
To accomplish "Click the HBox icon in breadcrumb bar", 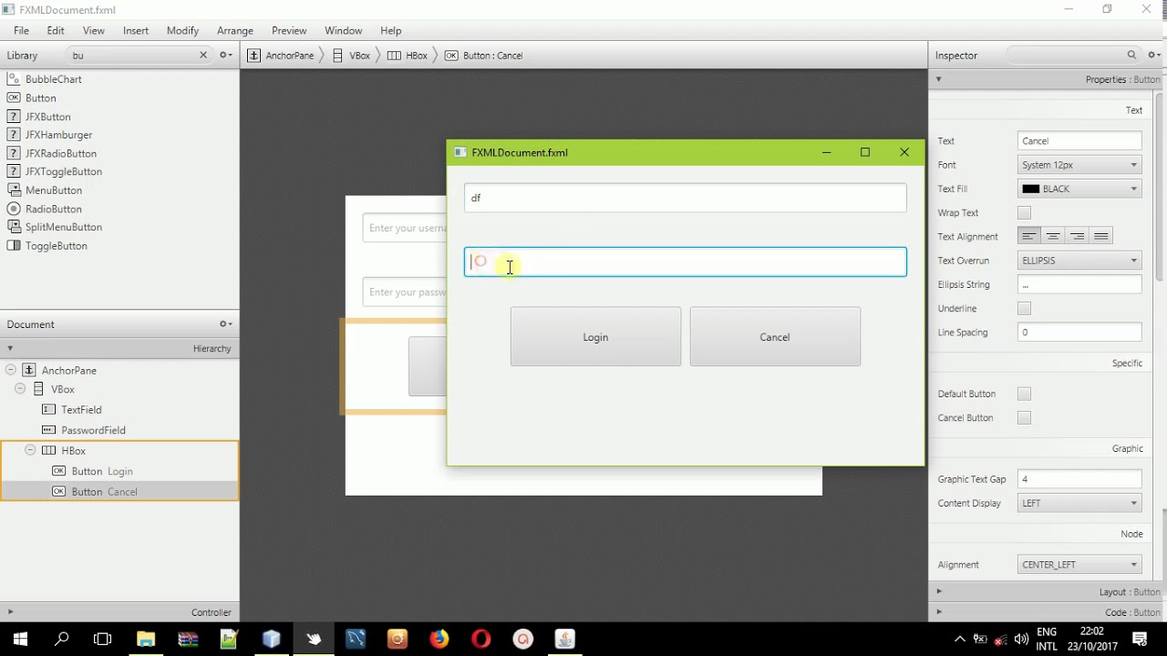I will coord(394,56).
